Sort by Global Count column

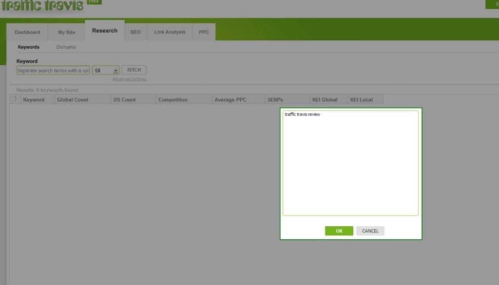[83, 99]
